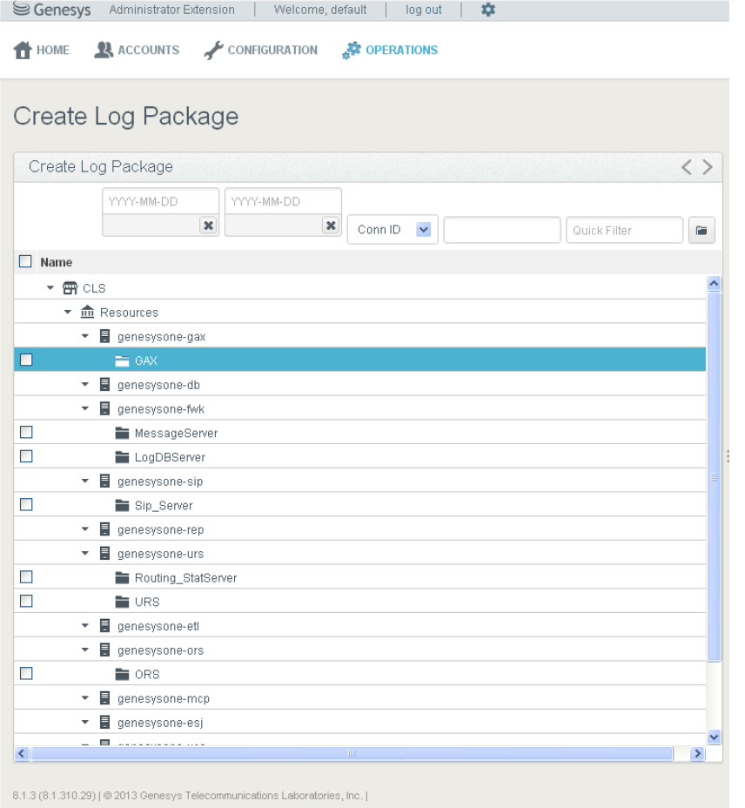The image size is (745, 808).
Task: Click the settings gear icon in header
Action: (x=488, y=10)
